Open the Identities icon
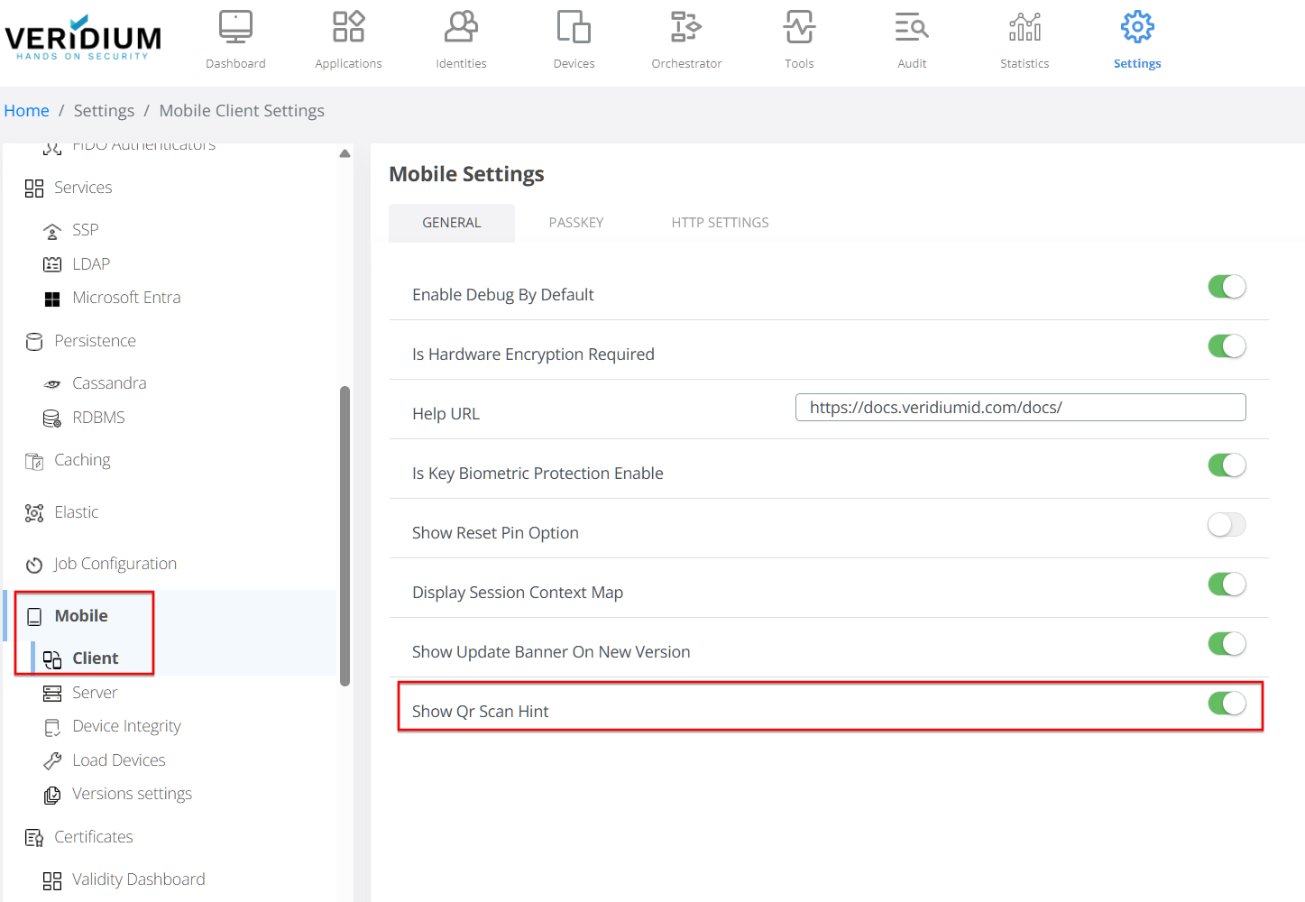 [x=461, y=27]
